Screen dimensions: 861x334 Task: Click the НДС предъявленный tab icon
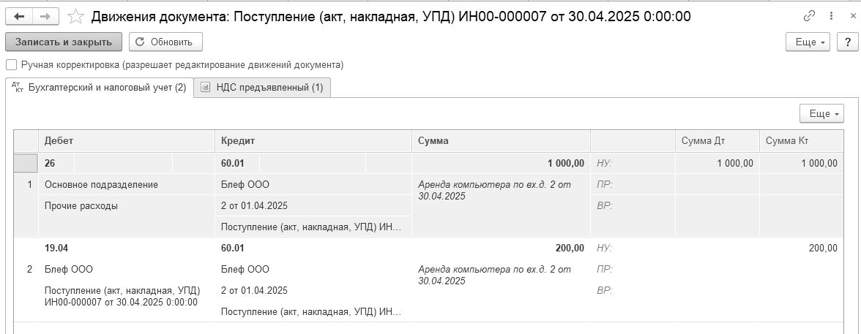coord(205,87)
